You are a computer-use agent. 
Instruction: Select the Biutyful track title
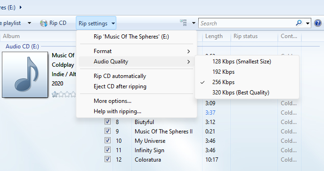(144, 122)
